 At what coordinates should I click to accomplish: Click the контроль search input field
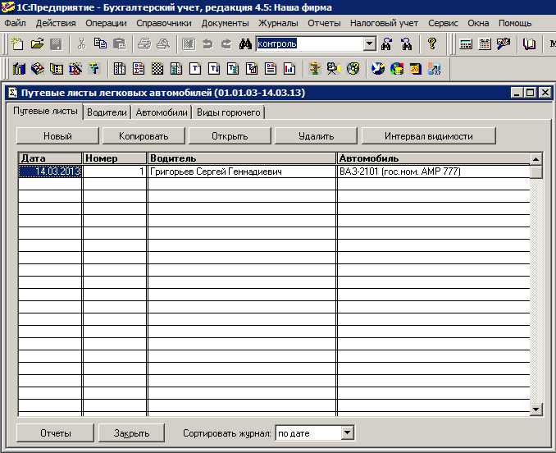[310, 44]
